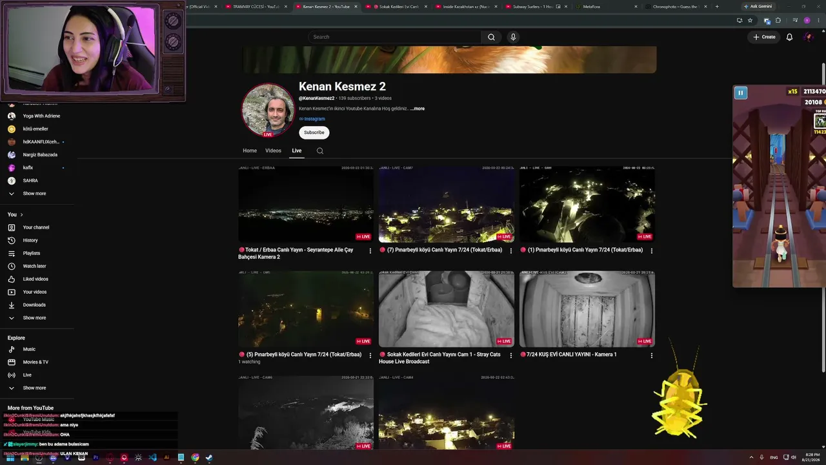Subscribe to Kenan Kesmez 2 channel
This screenshot has width=826, height=465.
click(x=314, y=132)
